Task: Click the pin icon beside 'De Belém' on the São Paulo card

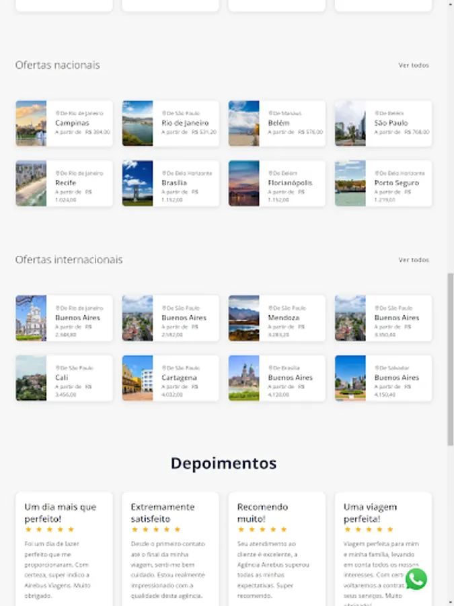Action: click(377, 113)
